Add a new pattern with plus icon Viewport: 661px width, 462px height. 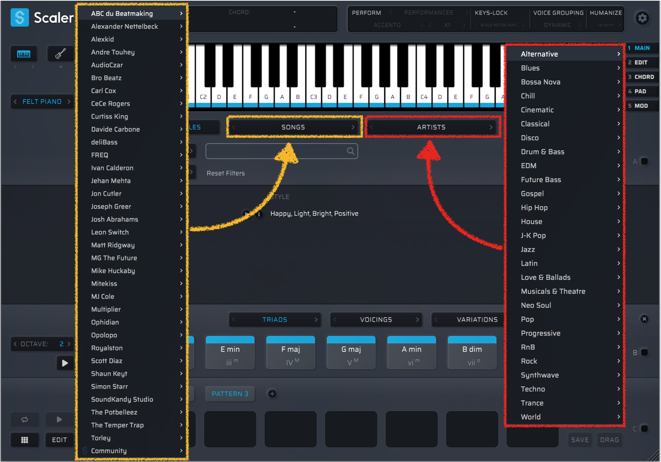pyautogui.click(x=272, y=394)
